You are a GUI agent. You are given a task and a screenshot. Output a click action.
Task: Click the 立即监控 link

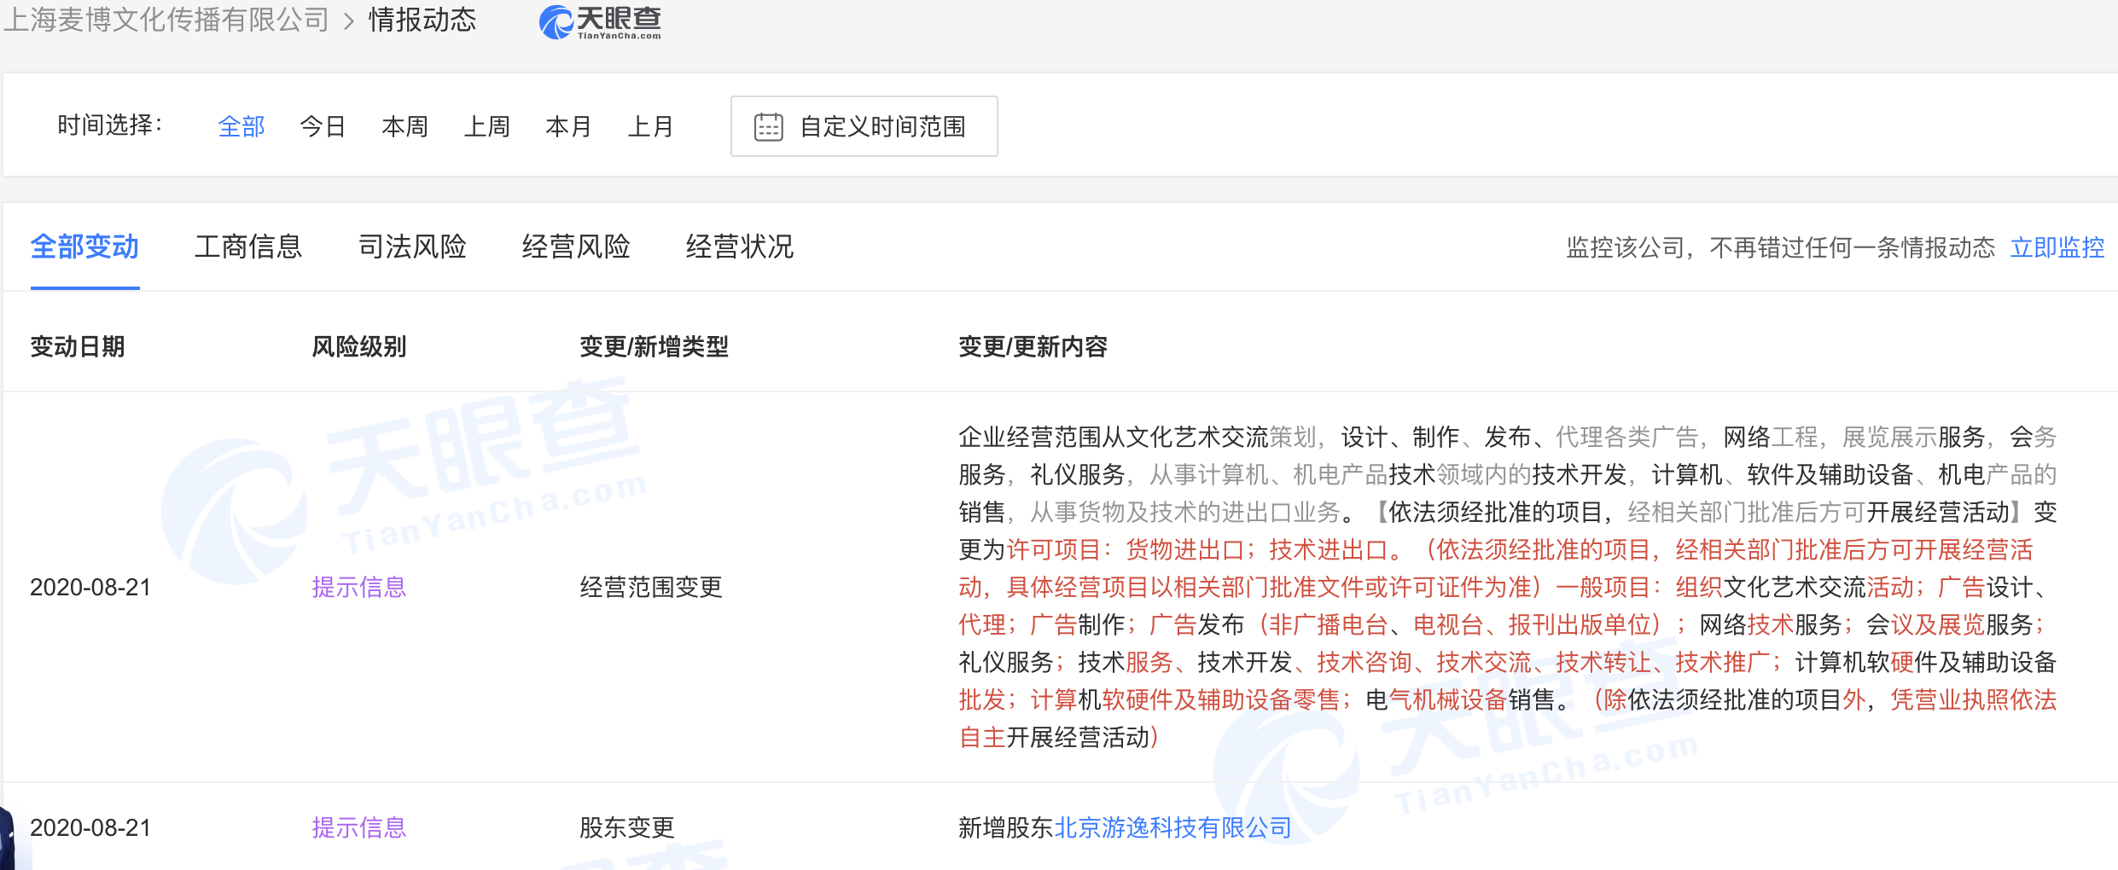(2057, 247)
